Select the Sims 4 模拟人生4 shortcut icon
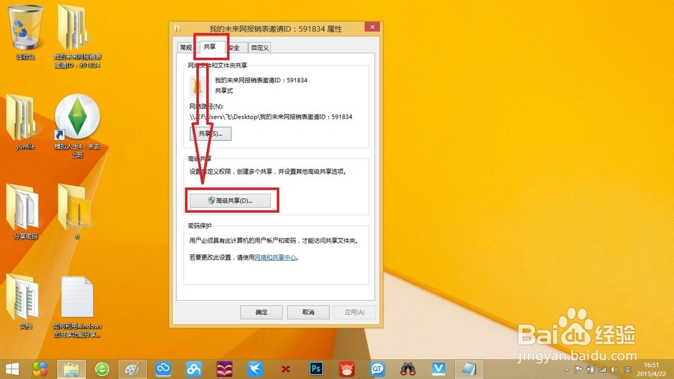Image resolution: width=674 pixels, height=379 pixels. click(77, 125)
